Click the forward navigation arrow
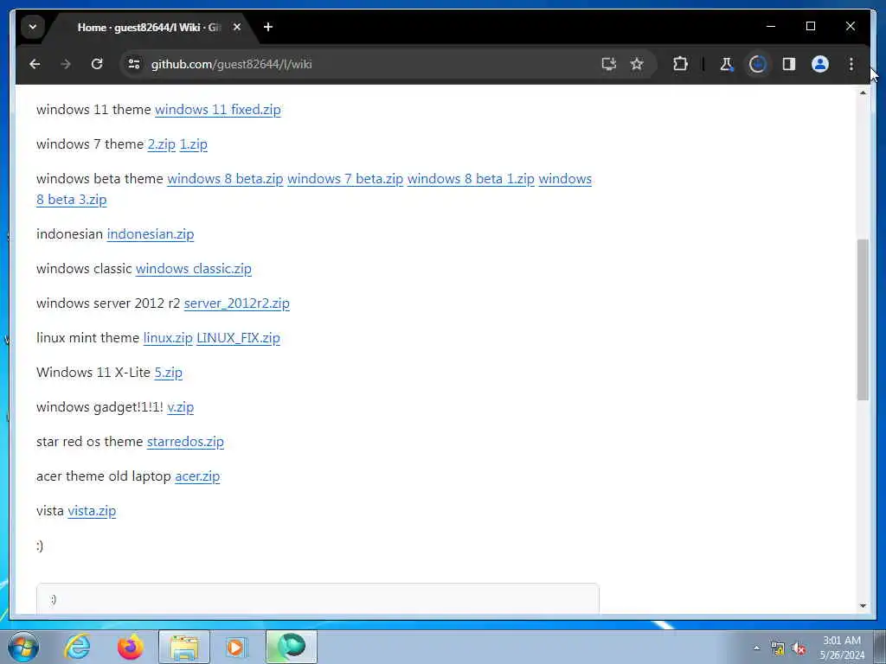The width and height of the screenshot is (886, 664). pyautogui.click(x=66, y=64)
